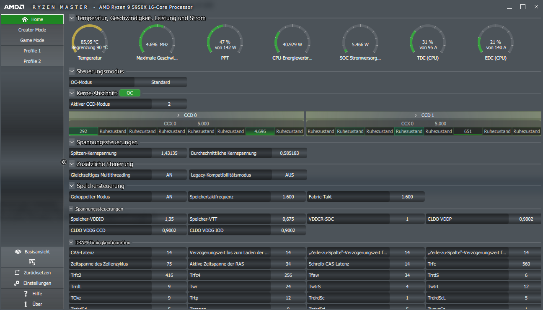The height and width of the screenshot is (310, 543).
Task: Collapse the Steuerungsmodus section
Action: click(x=72, y=71)
